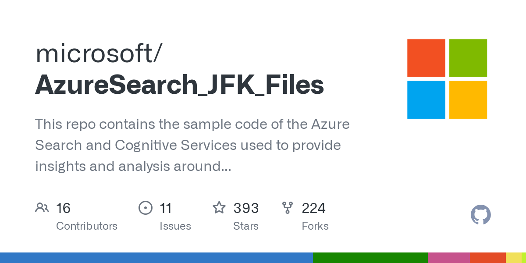Click the blue square of Microsoft logo
Viewport: 526px width, 263px height.
(426, 100)
